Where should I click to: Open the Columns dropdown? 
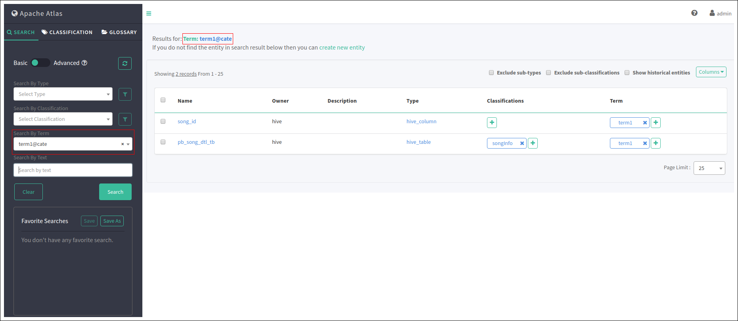point(711,72)
